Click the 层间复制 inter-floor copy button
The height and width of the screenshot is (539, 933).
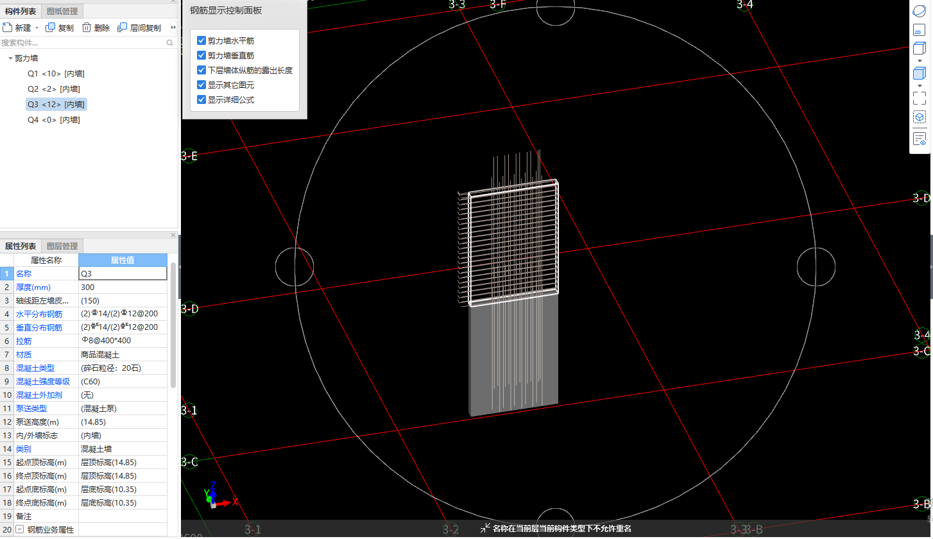click(x=139, y=28)
